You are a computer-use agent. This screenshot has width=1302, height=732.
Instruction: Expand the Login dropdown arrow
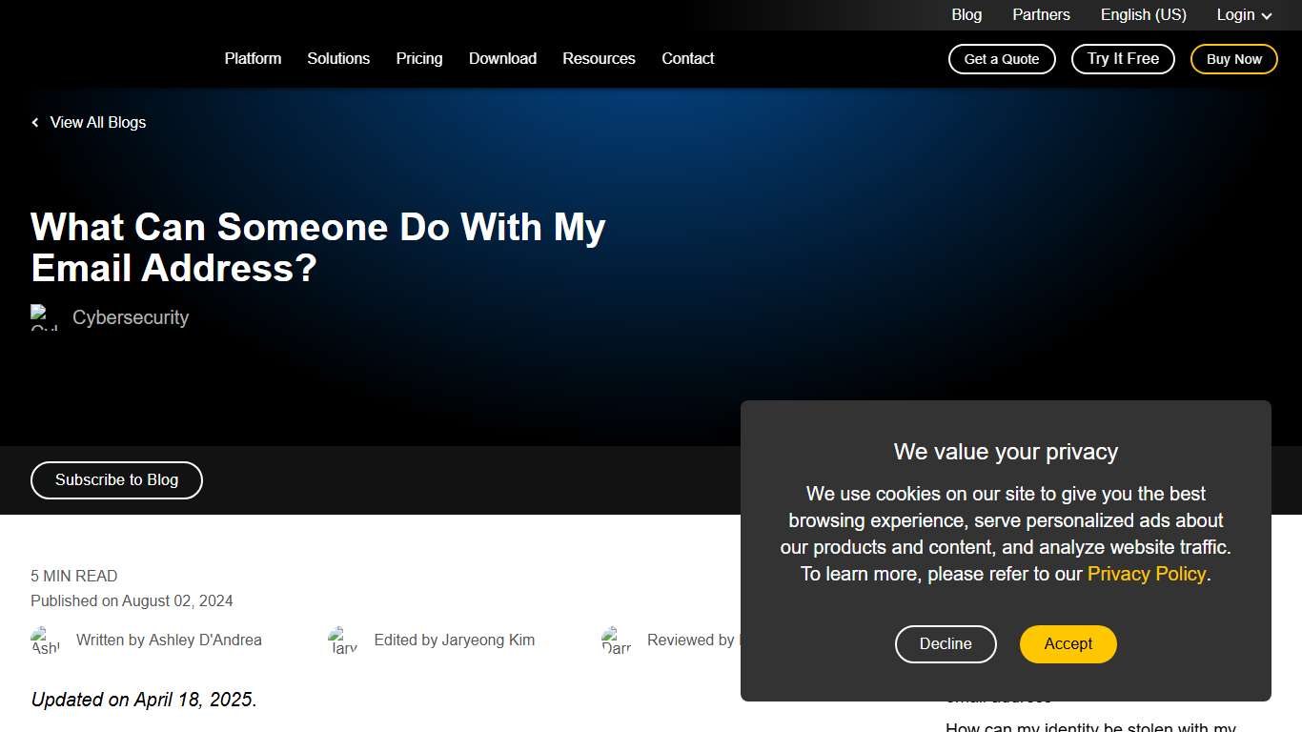[1267, 15]
